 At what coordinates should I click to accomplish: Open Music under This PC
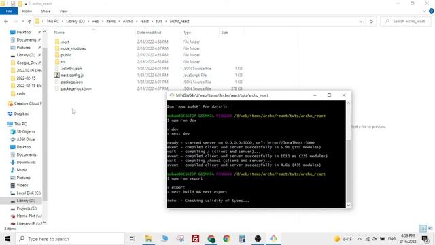[x=22, y=170]
